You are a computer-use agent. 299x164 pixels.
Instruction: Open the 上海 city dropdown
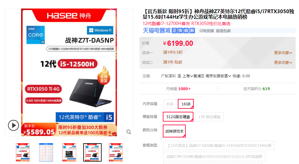(188, 76)
